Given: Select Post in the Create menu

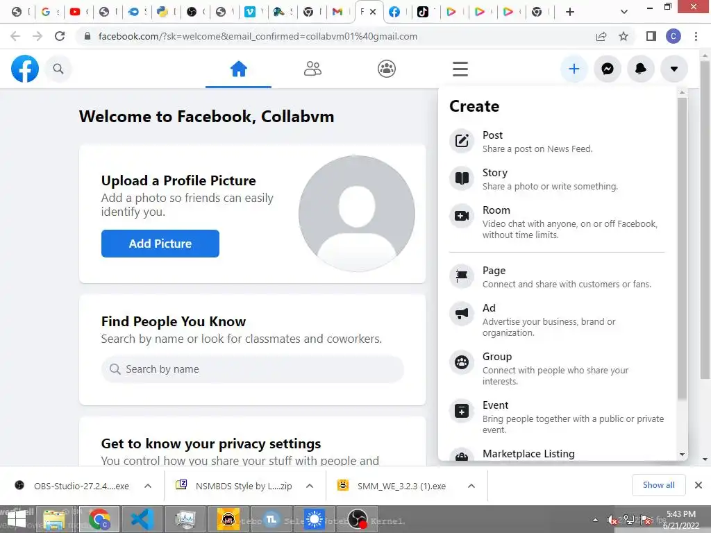Looking at the screenshot, I should [557, 142].
